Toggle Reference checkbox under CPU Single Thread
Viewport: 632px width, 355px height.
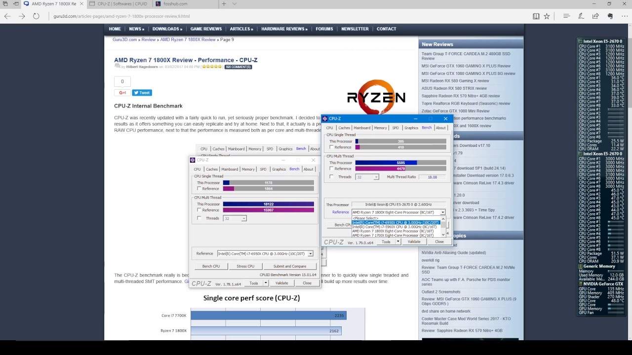[331, 147]
